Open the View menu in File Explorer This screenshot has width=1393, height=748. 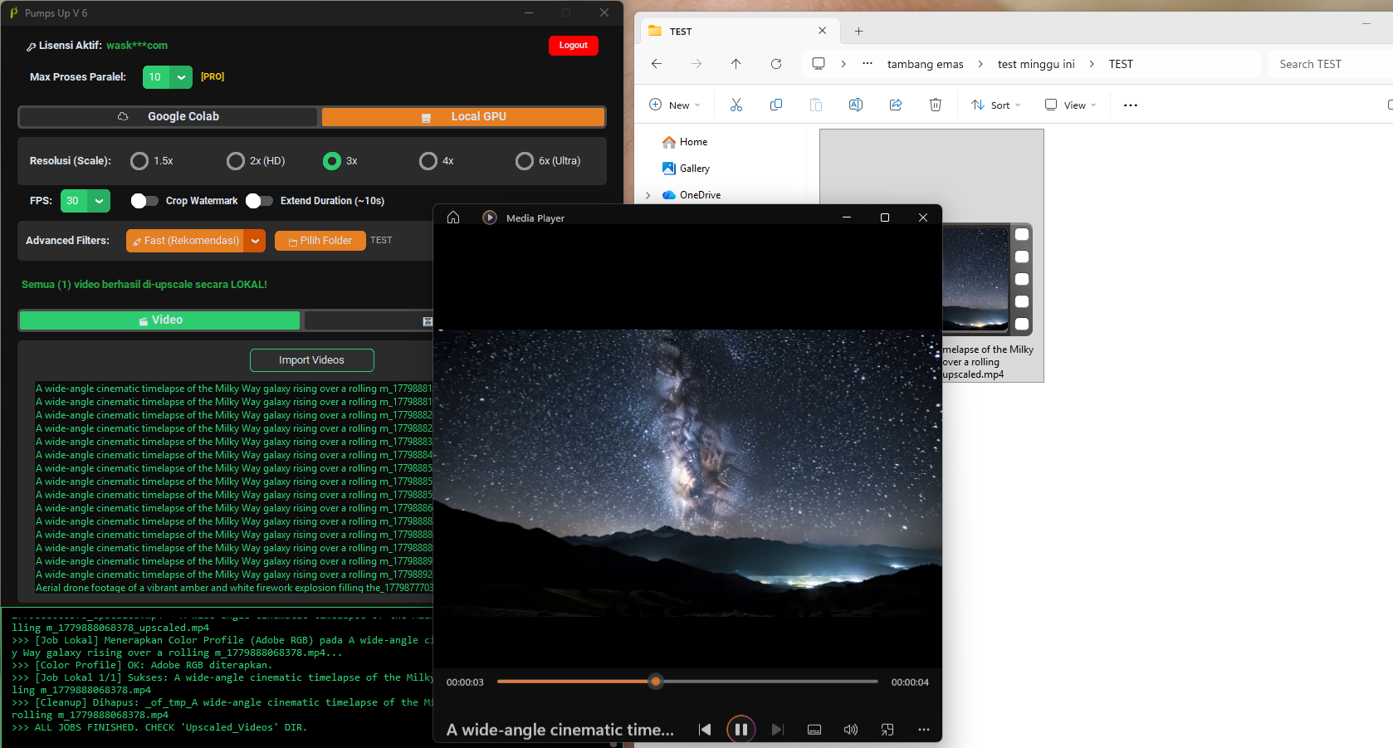click(x=1071, y=105)
